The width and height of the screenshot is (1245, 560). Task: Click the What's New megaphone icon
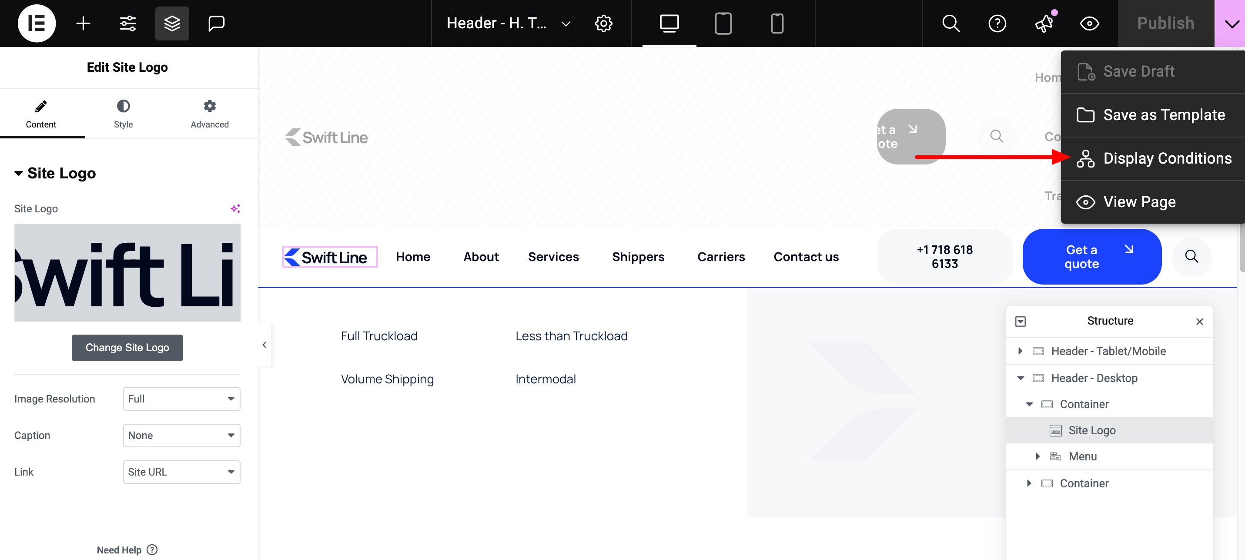(1044, 23)
